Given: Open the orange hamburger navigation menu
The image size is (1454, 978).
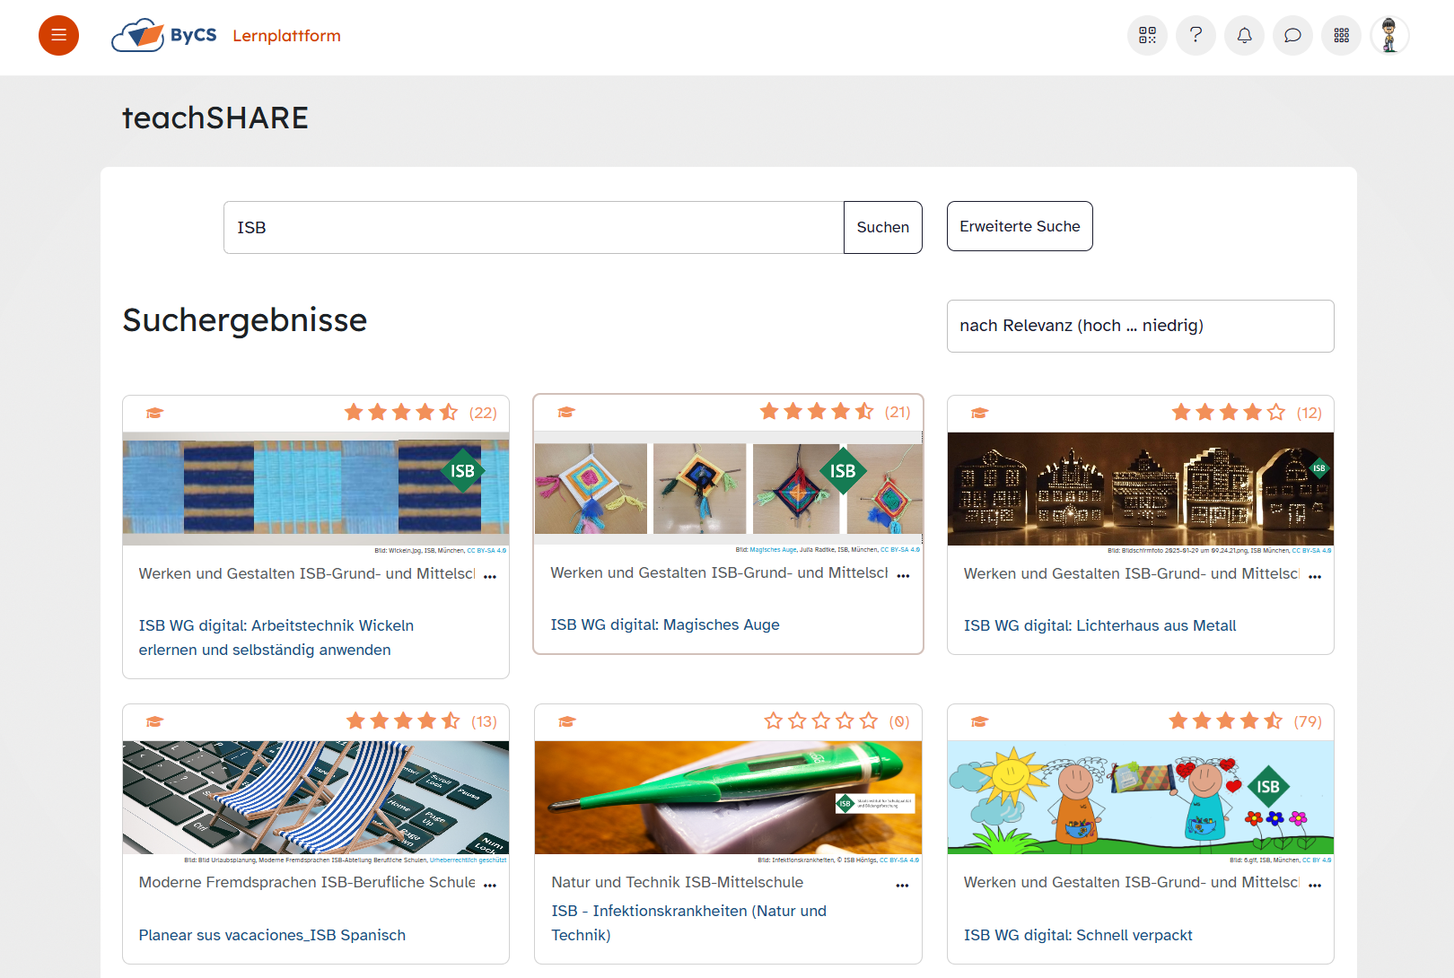Looking at the screenshot, I should (x=58, y=36).
